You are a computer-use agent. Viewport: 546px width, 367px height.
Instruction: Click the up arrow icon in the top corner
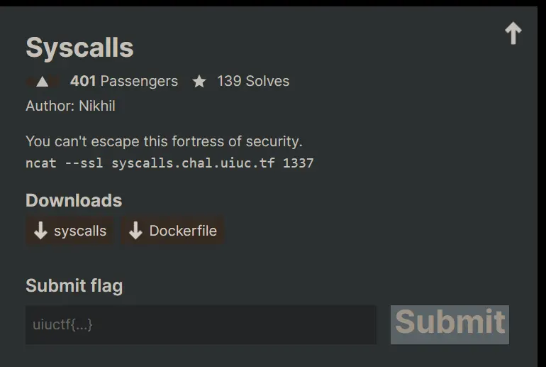(513, 33)
